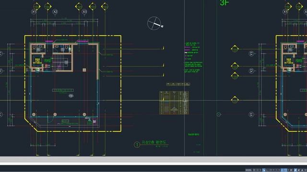
Task: Toggle the highlighted ortho mode icon
Action: (264, 170)
